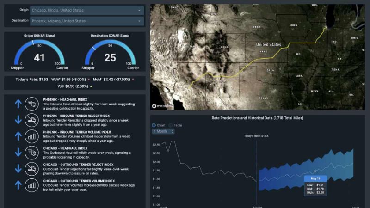Click the down arrow beside Chicago Headhaul Index
Image resolution: width=370 pixels, height=208 pixels.
pos(18,152)
